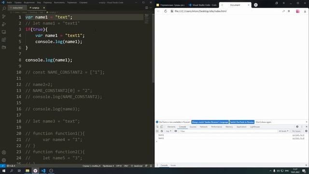309x174 pixels.
Task: Open Manage gear in VS Code activity bar
Action: (x=4, y=160)
